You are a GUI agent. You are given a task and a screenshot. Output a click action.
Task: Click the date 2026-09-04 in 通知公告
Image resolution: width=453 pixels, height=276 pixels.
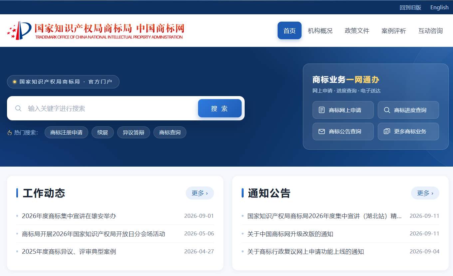pyautogui.click(x=424, y=251)
